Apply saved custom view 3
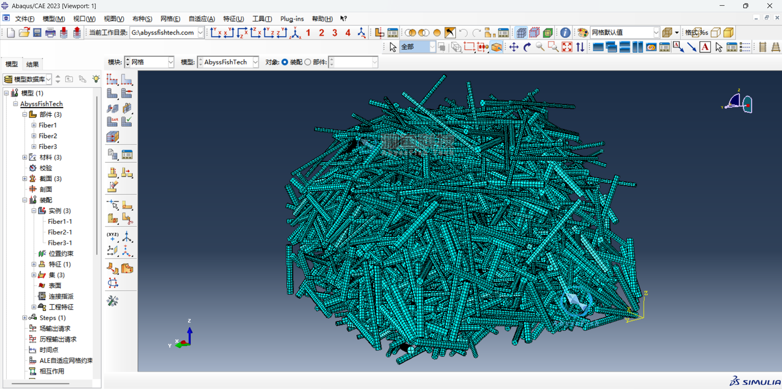Screen dimensions: 782x389 tap(335, 33)
